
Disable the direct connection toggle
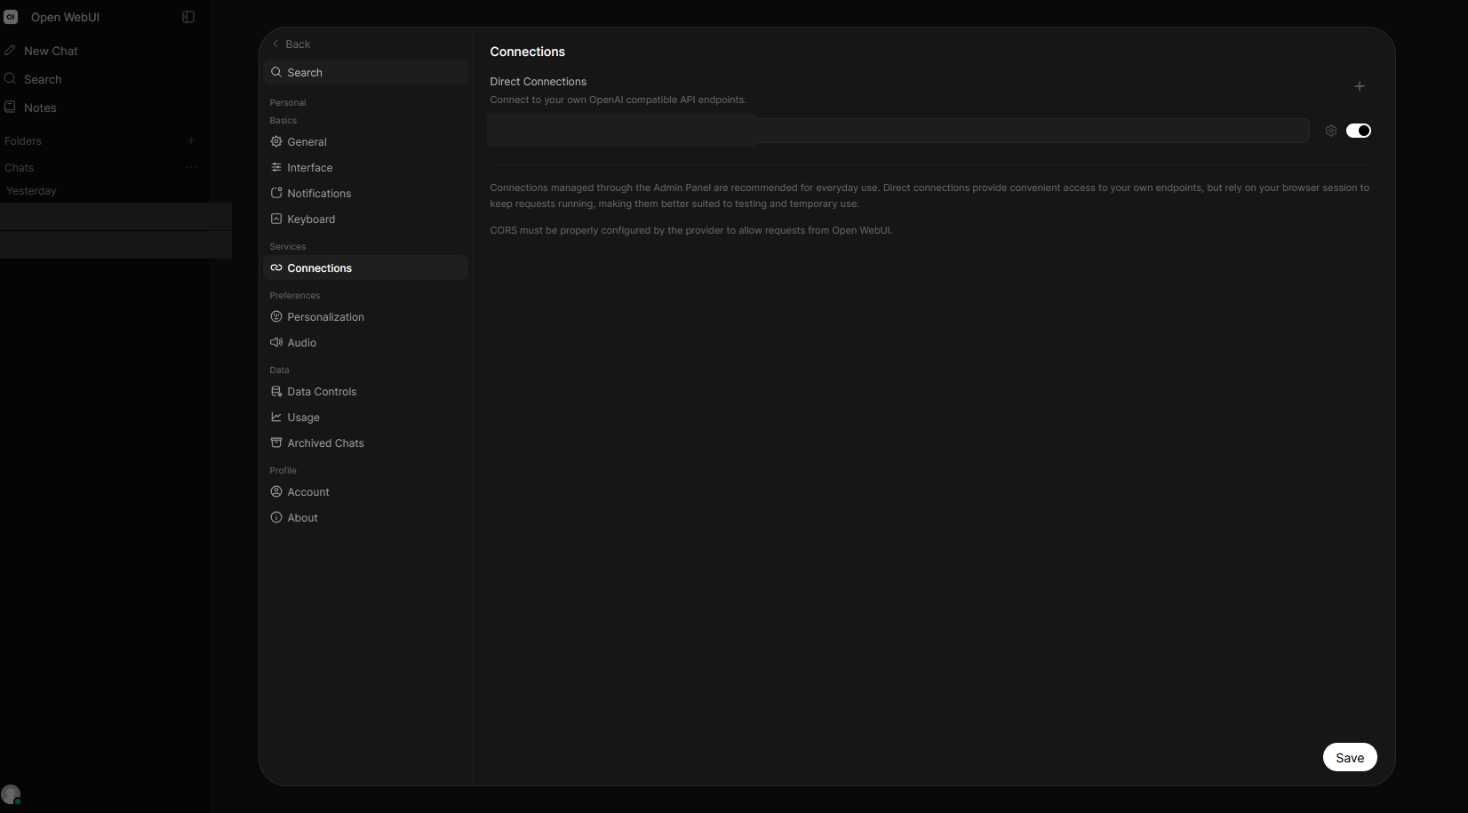point(1359,131)
